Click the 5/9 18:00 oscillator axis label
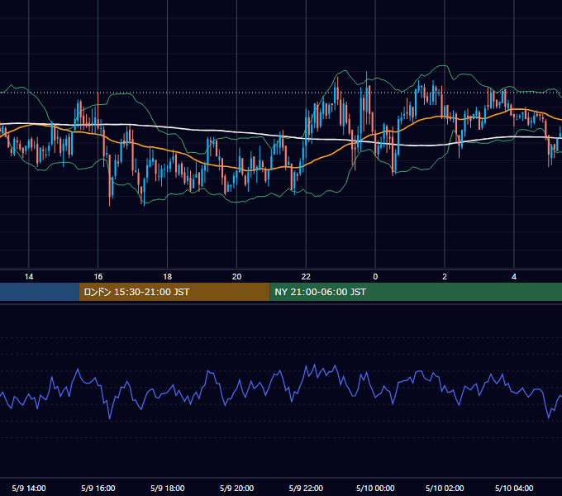The width and height of the screenshot is (562, 496). tap(168, 488)
